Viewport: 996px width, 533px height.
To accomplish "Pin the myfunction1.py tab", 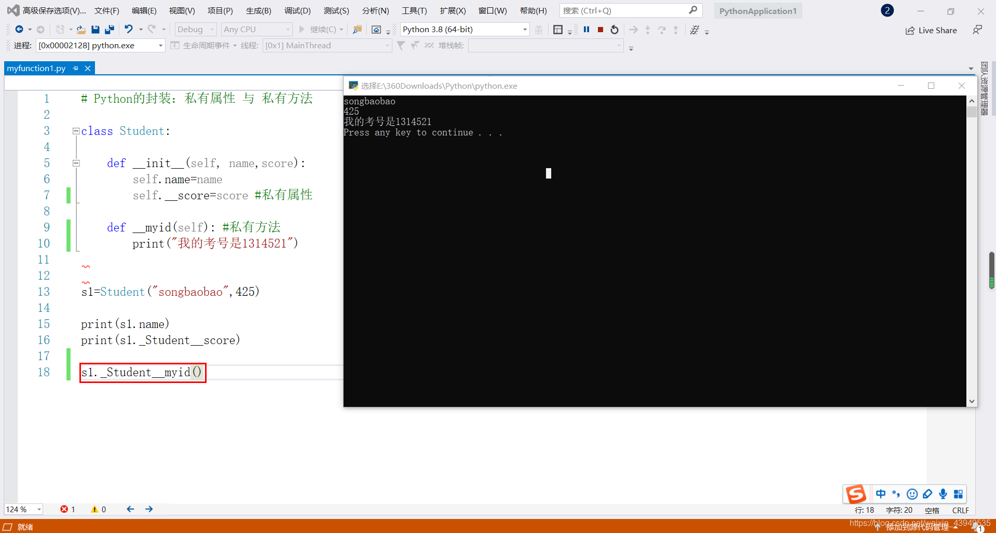I will pos(76,68).
